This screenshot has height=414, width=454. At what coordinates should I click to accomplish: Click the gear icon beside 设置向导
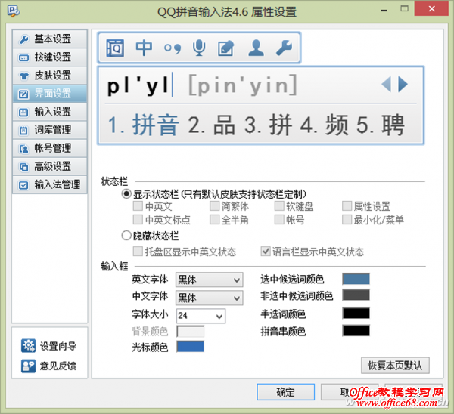tap(29, 346)
